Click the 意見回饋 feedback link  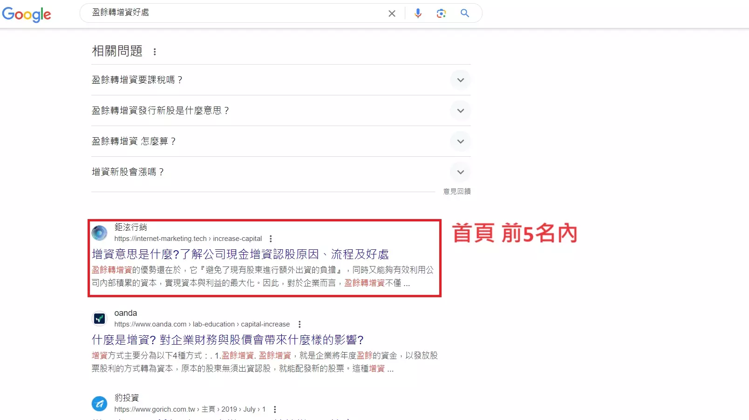tap(456, 191)
